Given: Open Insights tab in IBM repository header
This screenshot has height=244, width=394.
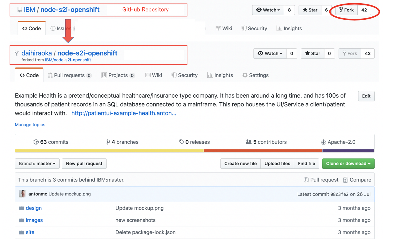Looking at the screenshot, I should click(x=289, y=28).
